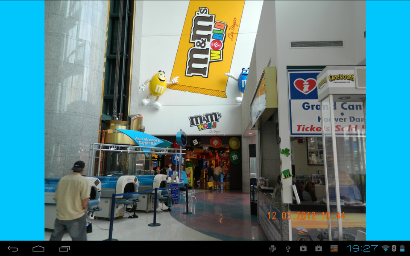Tap the left blue margin beside photo
Image resolution: width=410 pixels, height=256 pixels.
(x=22, y=120)
